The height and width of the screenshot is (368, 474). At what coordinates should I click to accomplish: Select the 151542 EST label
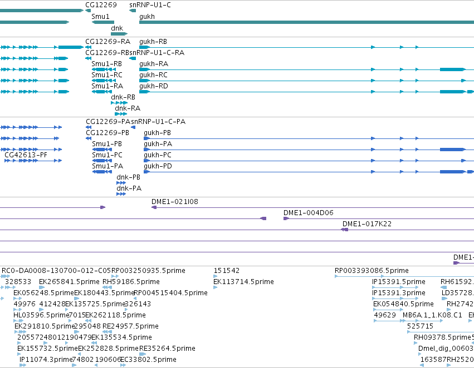227,271
